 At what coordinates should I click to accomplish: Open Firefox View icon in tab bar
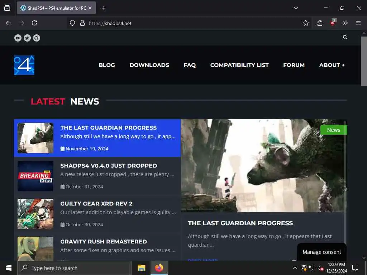point(7,8)
